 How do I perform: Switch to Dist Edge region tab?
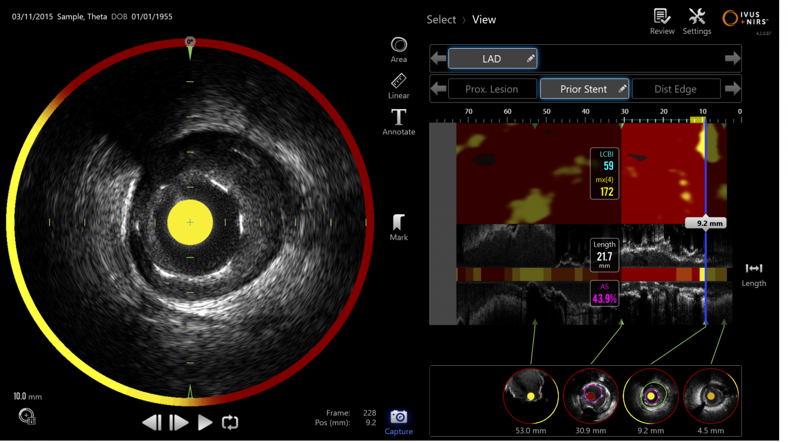(675, 89)
